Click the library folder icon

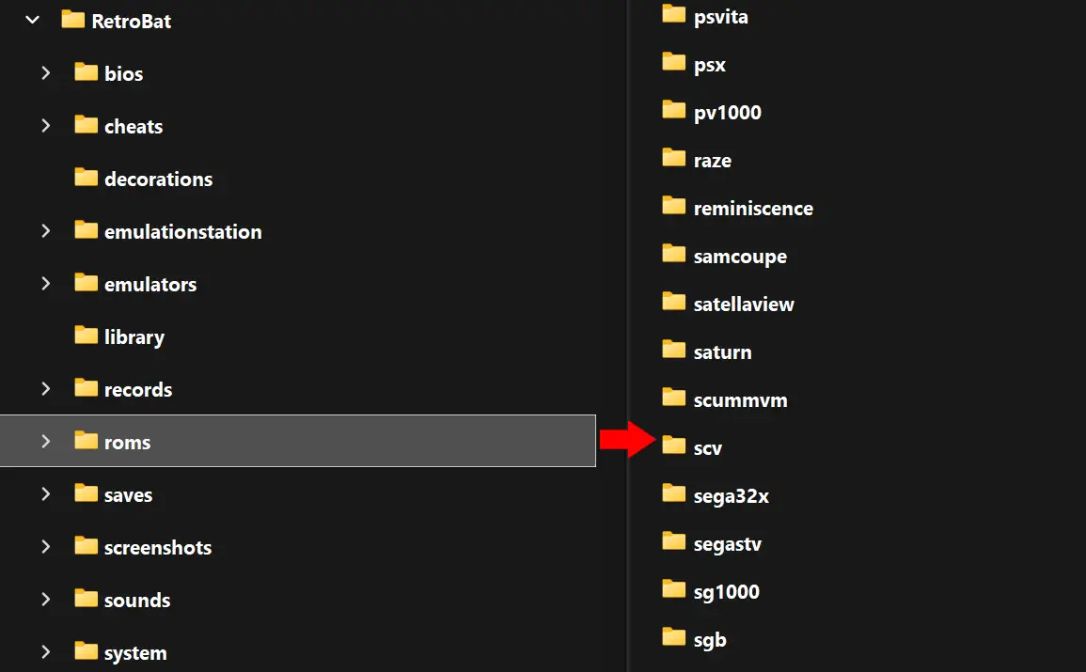click(86, 335)
